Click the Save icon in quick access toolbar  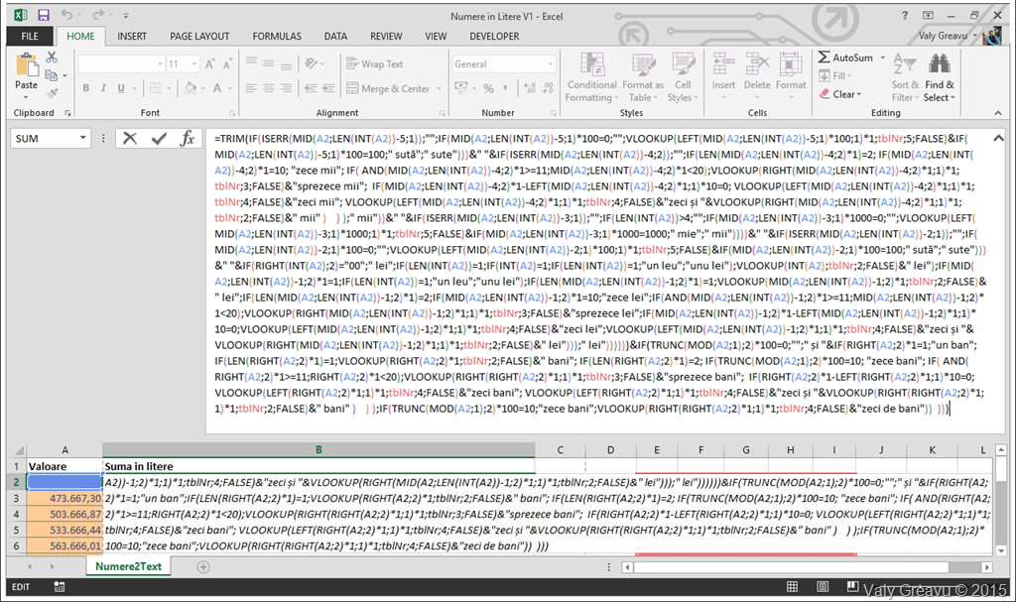[x=45, y=15]
